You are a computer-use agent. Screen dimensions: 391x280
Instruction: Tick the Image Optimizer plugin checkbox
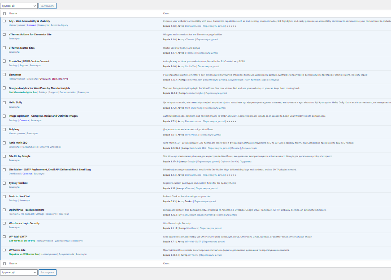[4, 116]
